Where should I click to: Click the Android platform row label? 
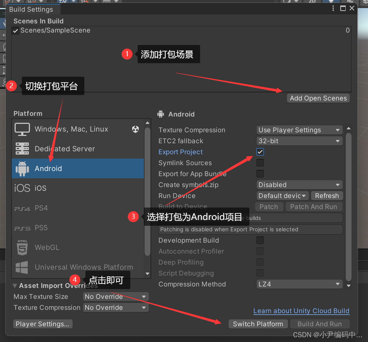coord(48,168)
